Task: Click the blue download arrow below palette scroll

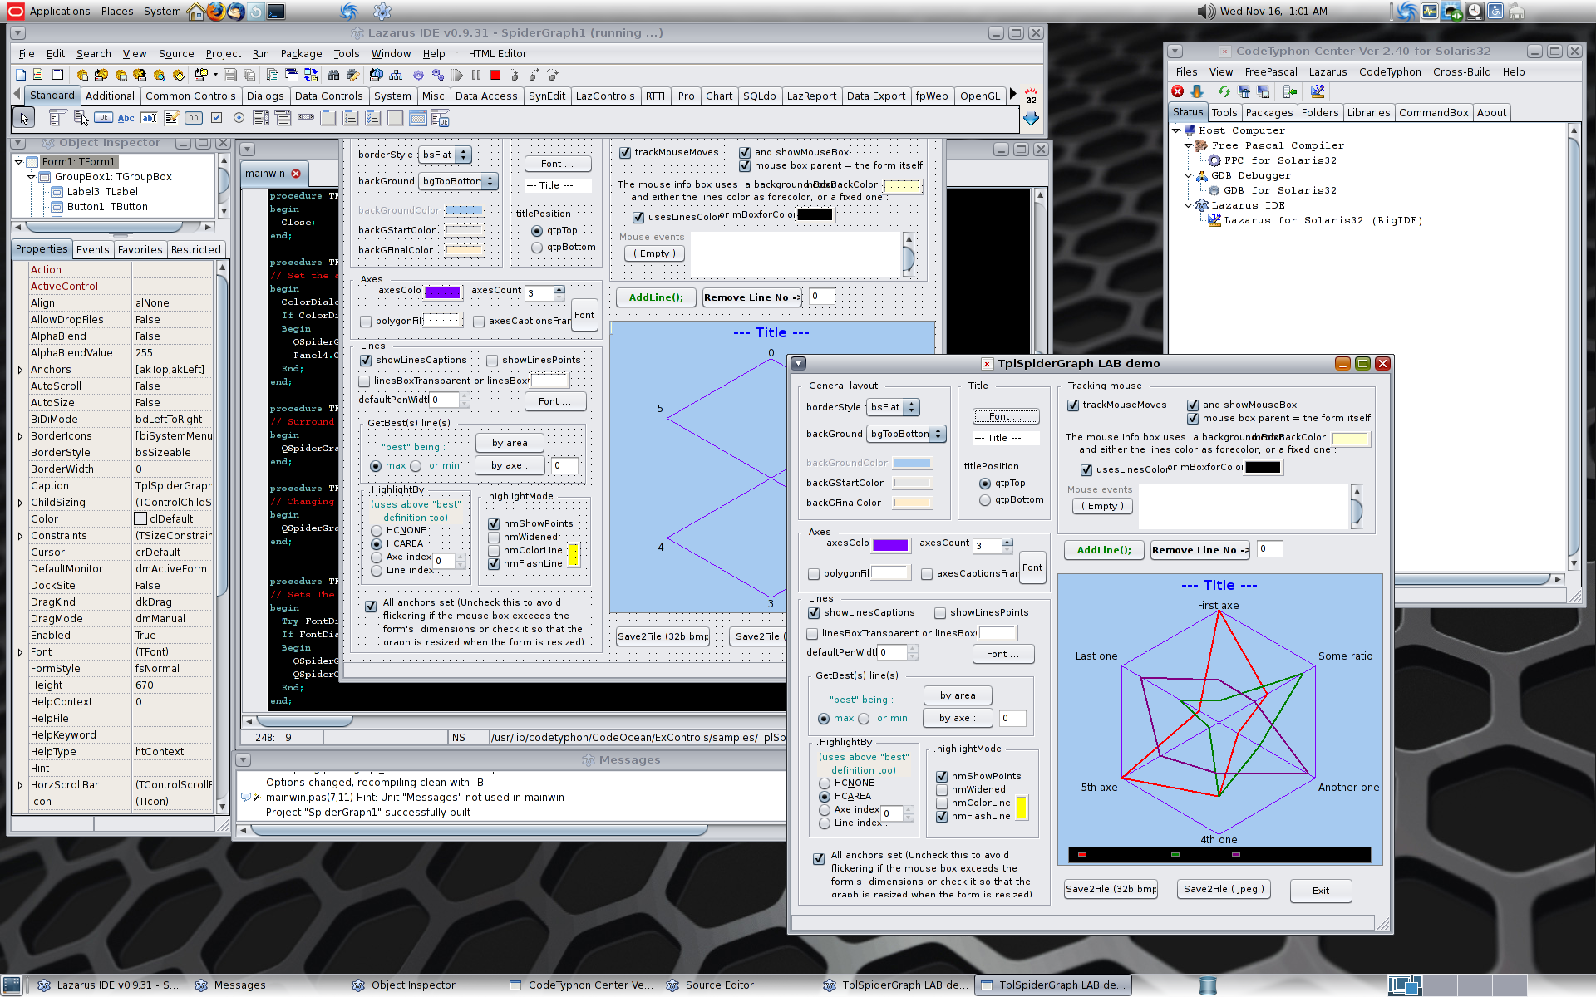Action: (x=1031, y=119)
